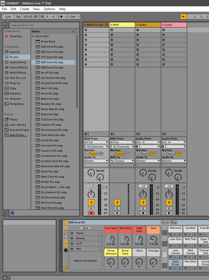
Task: Click the headphone preview icon in browser
Action: (x=12, y=213)
